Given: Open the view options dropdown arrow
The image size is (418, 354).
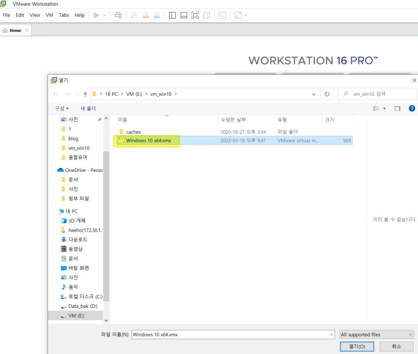Looking at the screenshot, I should (384, 108).
